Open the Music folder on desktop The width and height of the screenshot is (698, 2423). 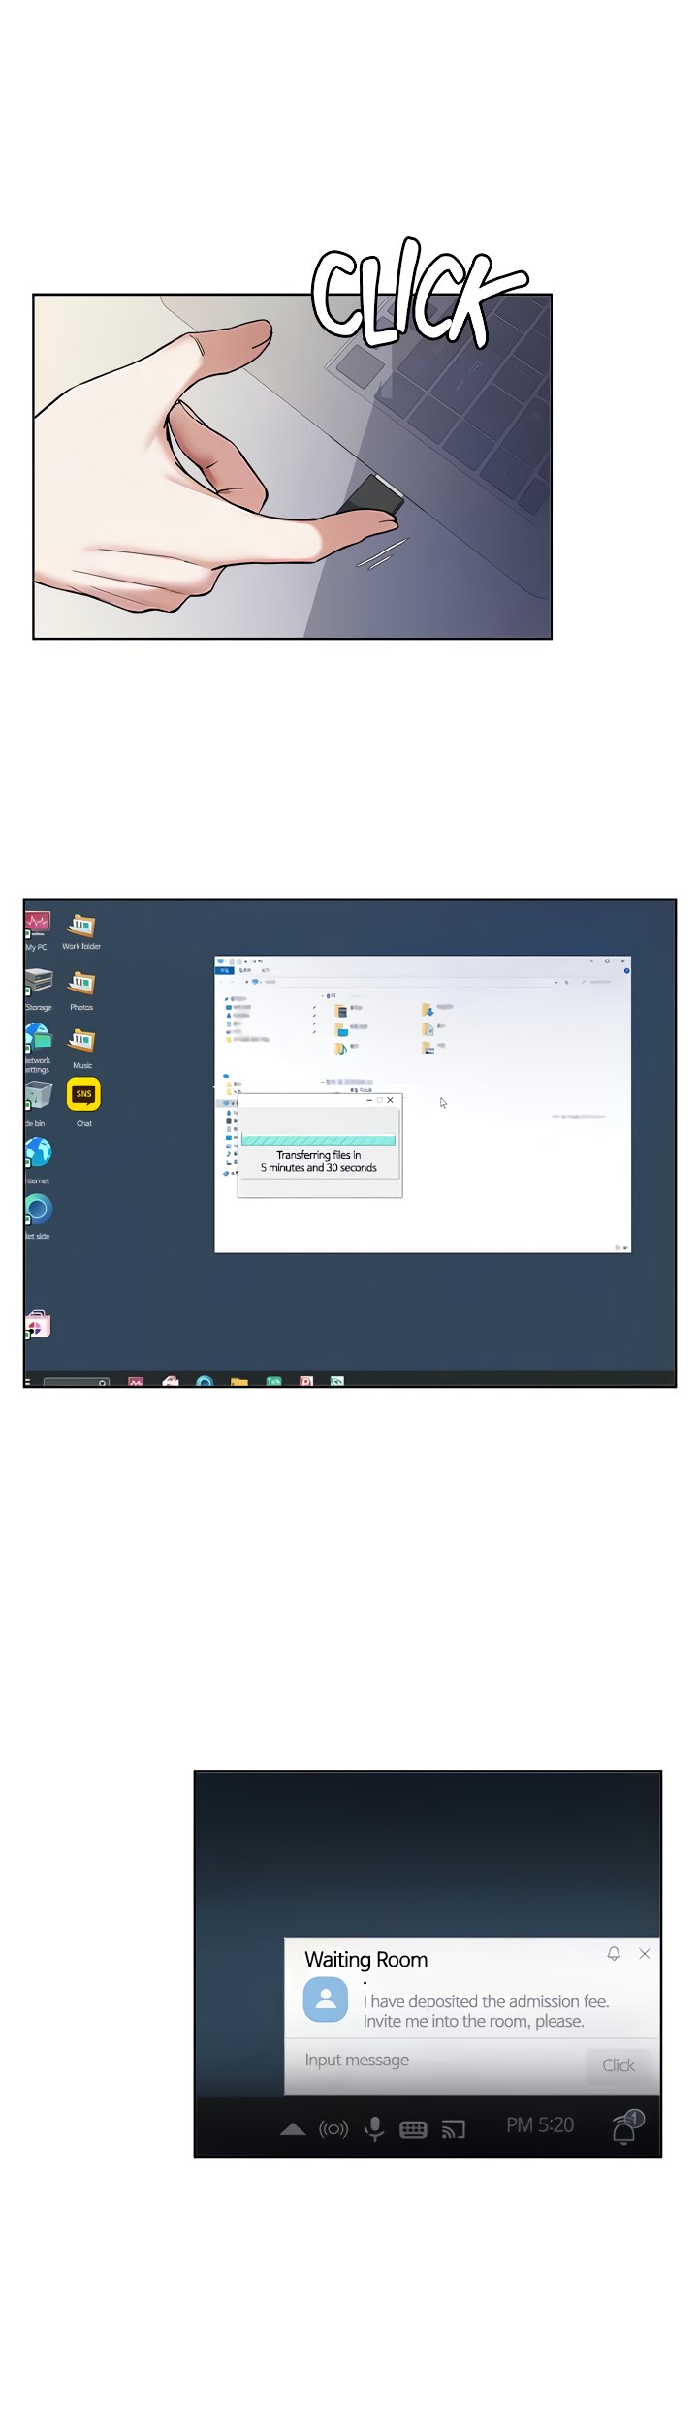click(81, 1042)
